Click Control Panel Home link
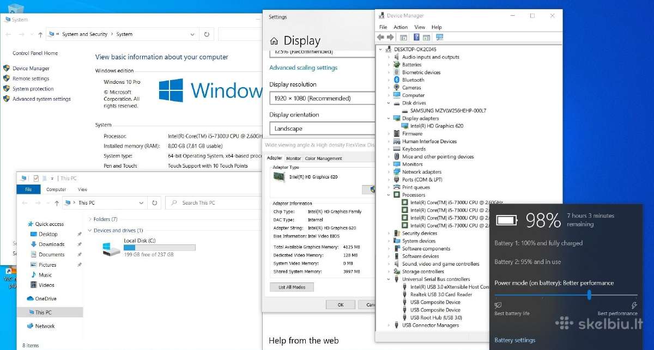Screen dimensions: 654x350 (x=35, y=53)
